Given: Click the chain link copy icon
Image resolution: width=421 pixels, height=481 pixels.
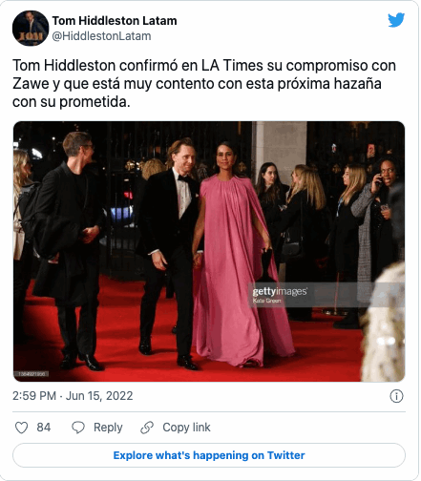Looking at the screenshot, I should pyautogui.click(x=147, y=428).
